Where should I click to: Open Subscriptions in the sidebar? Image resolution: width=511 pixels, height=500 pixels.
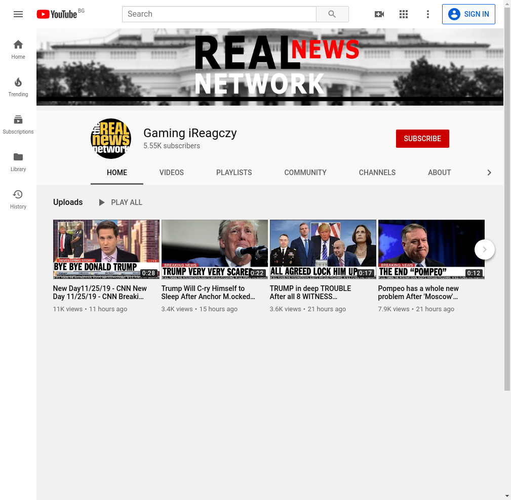(18, 124)
